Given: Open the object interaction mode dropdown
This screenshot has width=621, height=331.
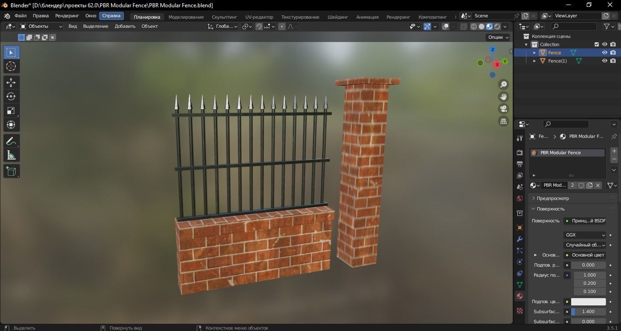Looking at the screenshot, I should pos(42,26).
